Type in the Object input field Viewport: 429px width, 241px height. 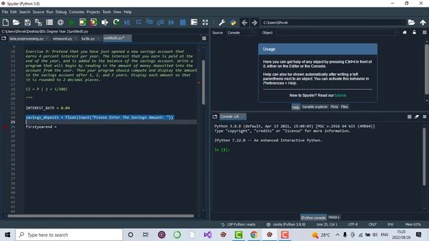pyautogui.click(x=335, y=33)
